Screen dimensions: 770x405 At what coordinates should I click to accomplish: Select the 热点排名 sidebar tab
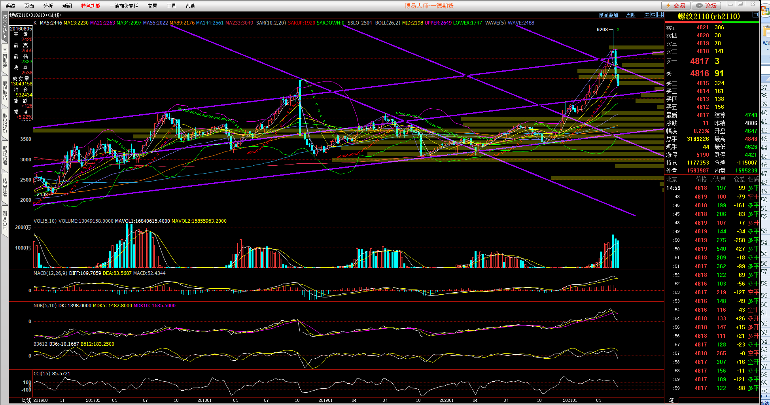5,188
